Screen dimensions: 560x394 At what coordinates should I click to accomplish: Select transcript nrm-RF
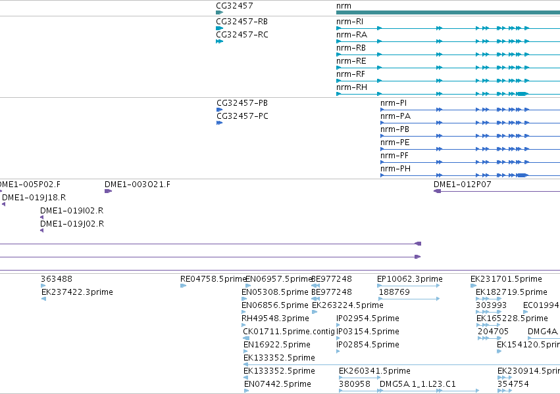click(350, 74)
